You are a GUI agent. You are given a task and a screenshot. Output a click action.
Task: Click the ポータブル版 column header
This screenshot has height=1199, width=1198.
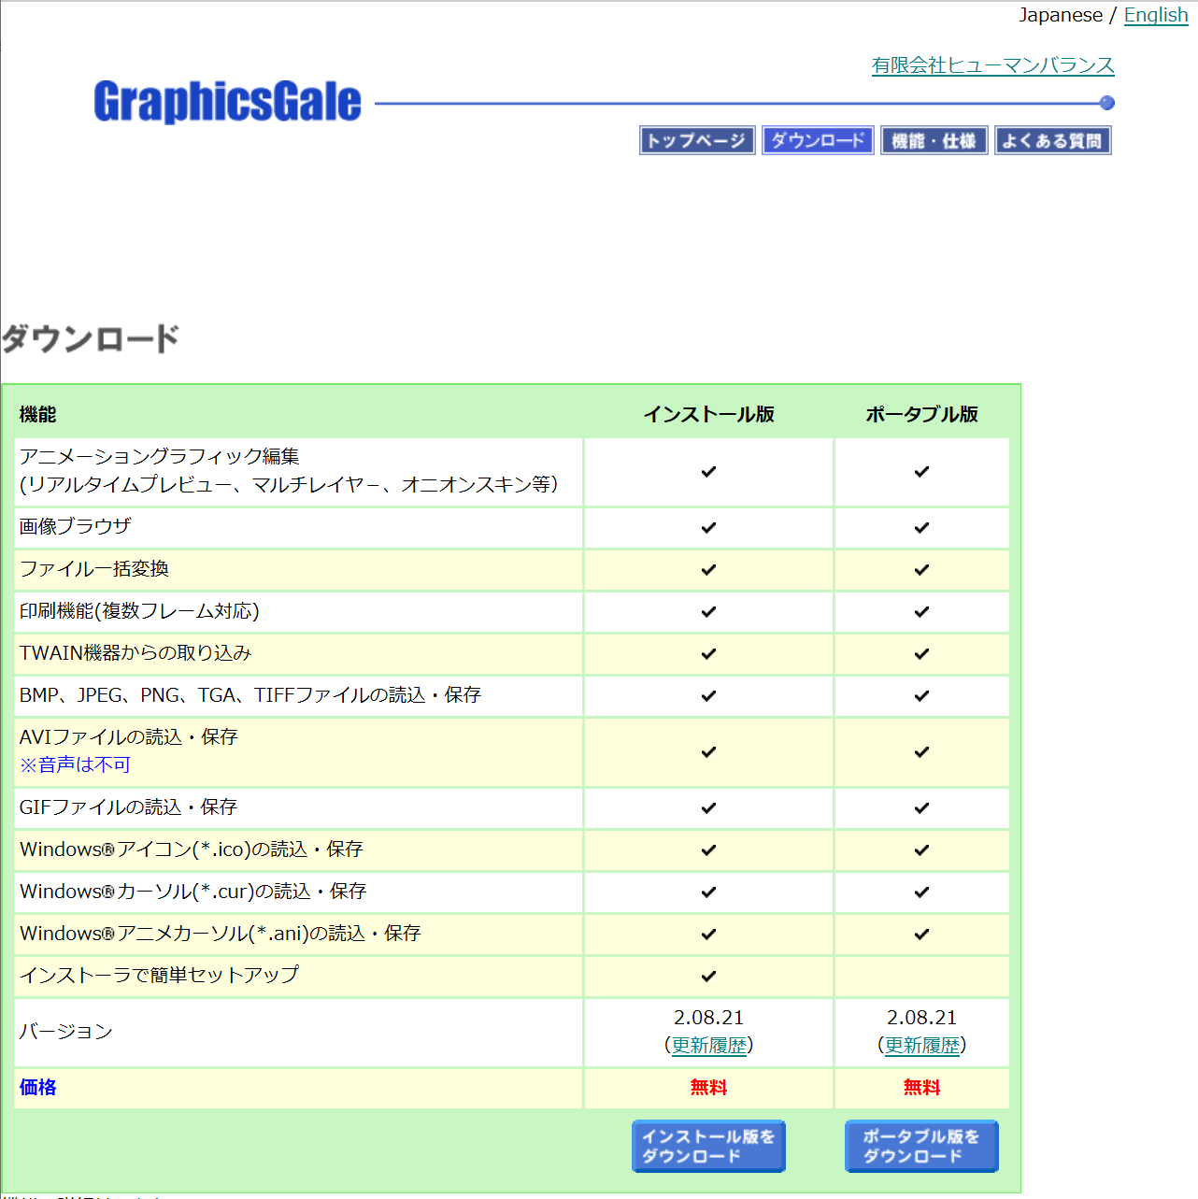tap(922, 414)
